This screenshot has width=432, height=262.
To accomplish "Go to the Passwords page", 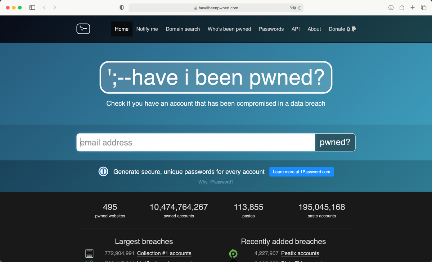I will [271, 29].
